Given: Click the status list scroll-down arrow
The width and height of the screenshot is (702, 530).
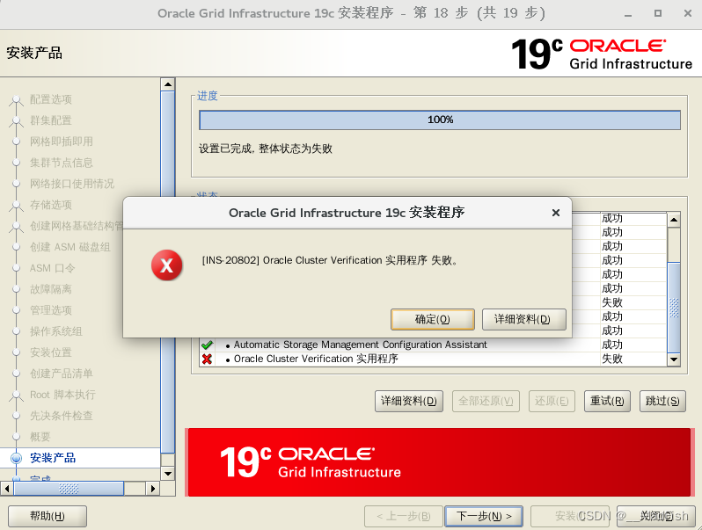Looking at the screenshot, I should point(673,359).
